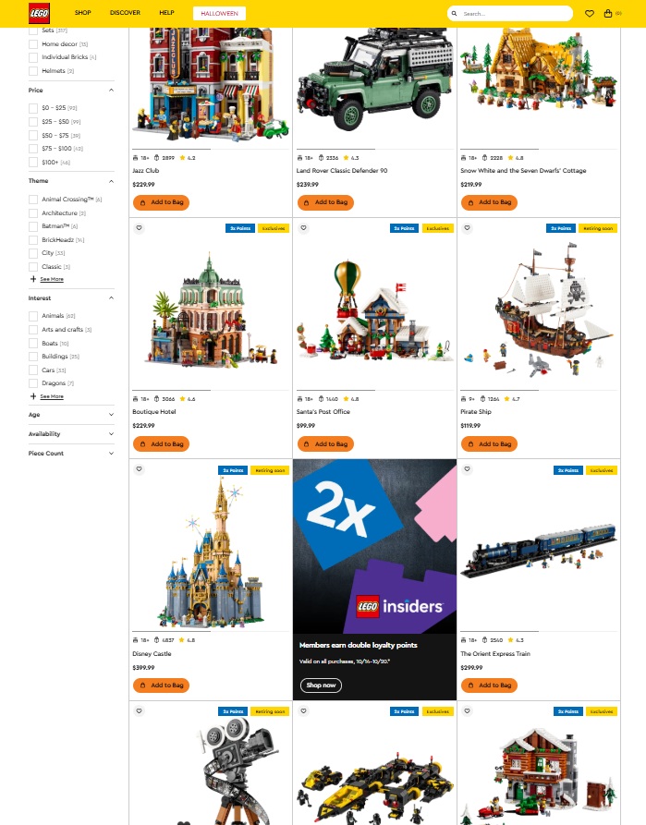646x825 pixels.
Task: Open the HALLOWEEN tab in header
Action: (x=220, y=14)
